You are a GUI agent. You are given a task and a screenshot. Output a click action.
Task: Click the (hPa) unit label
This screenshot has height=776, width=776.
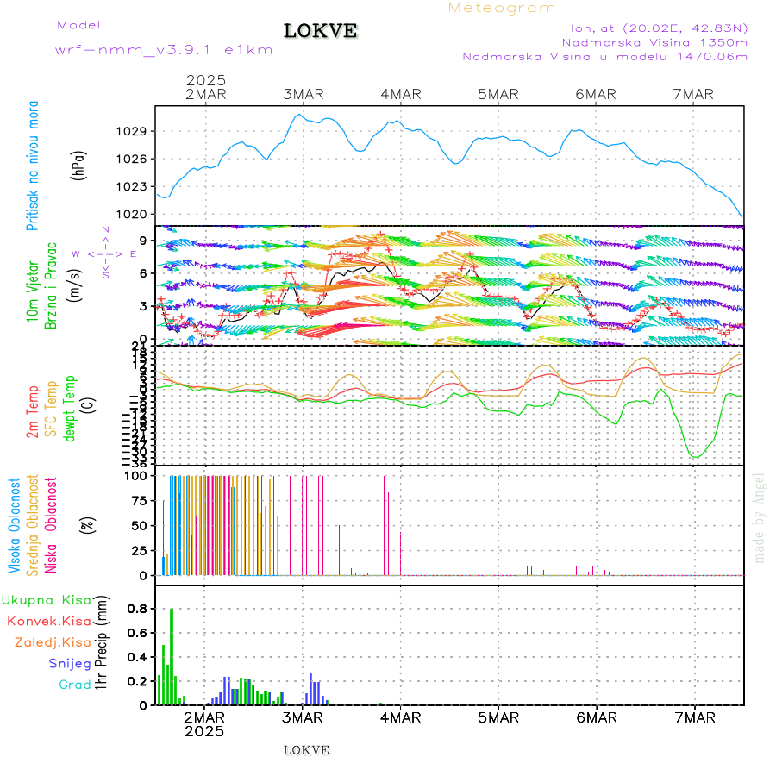tap(78, 166)
